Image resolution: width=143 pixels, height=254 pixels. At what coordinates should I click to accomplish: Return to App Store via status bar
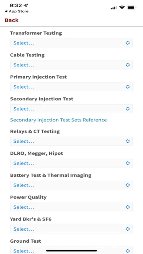point(17,11)
